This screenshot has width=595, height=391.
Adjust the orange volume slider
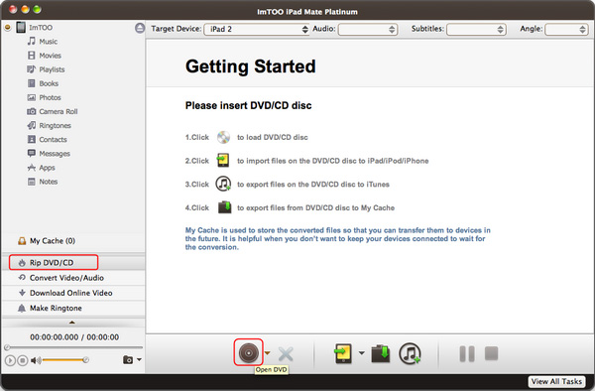(x=64, y=359)
